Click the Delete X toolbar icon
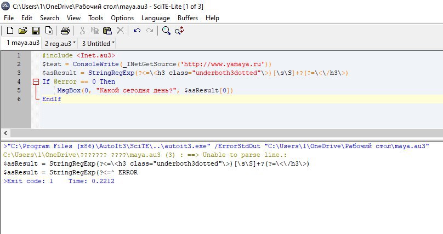This screenshot has width=443, height=234. pos(120,30)
